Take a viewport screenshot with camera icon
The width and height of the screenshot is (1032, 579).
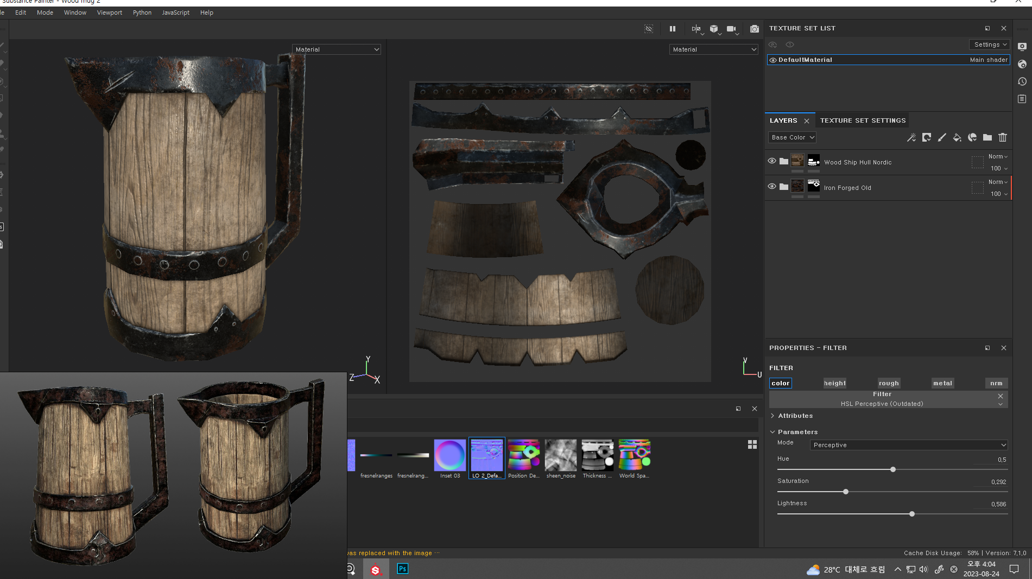[754, 29]
